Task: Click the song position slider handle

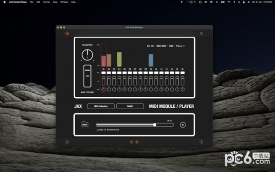Action: click(x=154, y=125)
